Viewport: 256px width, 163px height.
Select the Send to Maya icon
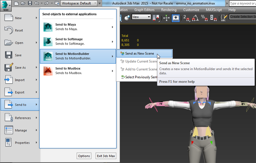(x=48, y=27)
